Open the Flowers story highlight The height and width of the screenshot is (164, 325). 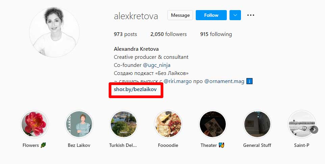(35, 124)
